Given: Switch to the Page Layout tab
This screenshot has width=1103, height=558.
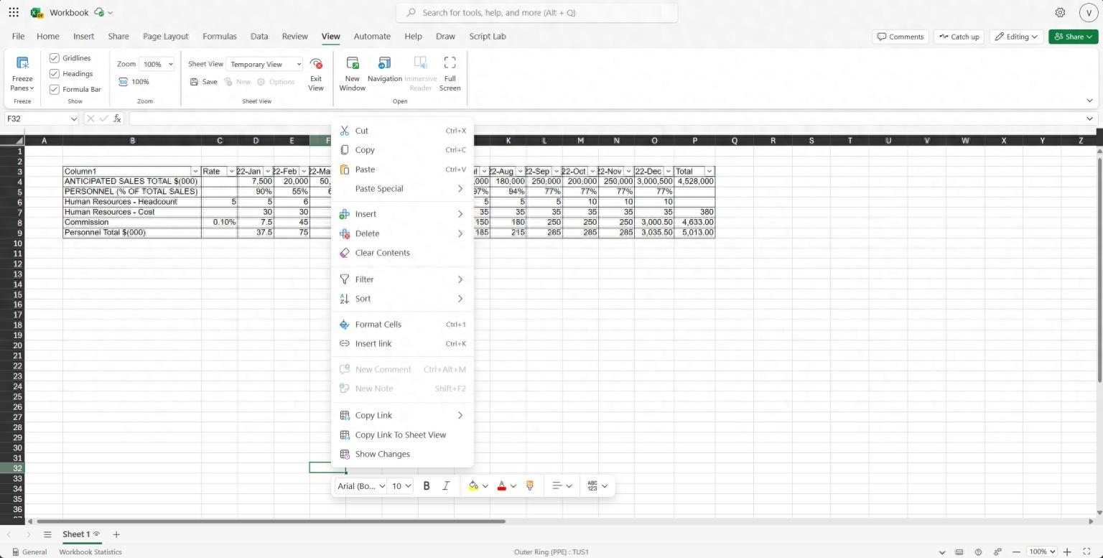Looking at the screenshot, I should tap(166, 37).
